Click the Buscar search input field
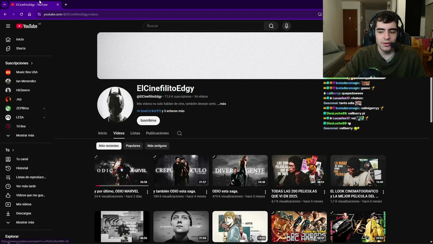The width and height of the screenshot is (433, 244). pos(204,26)
